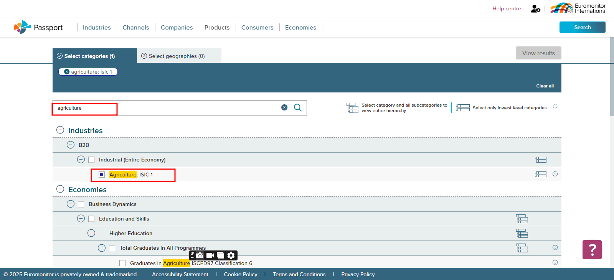614x280 pixels.
Task: Collapse the B2B tree node
Action: point(71,145)
